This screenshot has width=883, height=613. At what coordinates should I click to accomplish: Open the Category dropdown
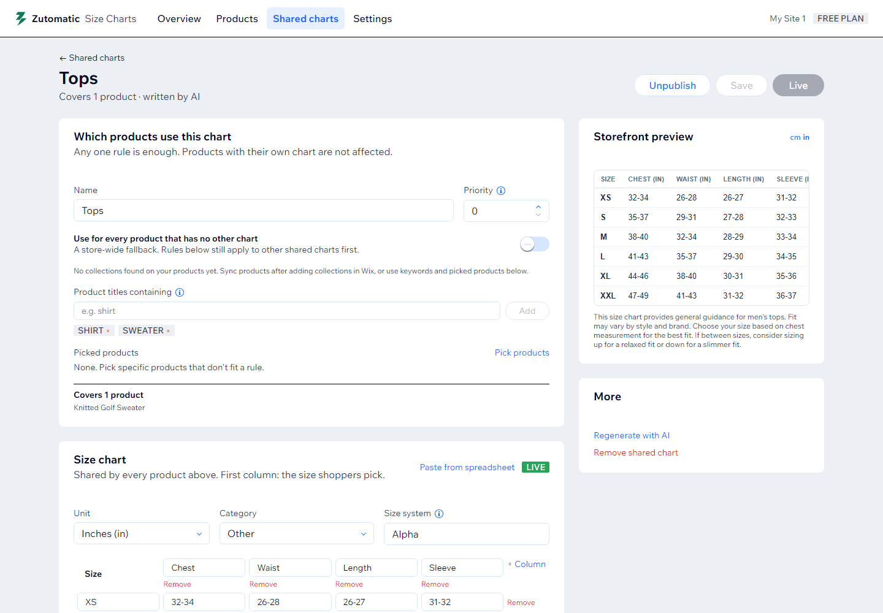[297, 534]
